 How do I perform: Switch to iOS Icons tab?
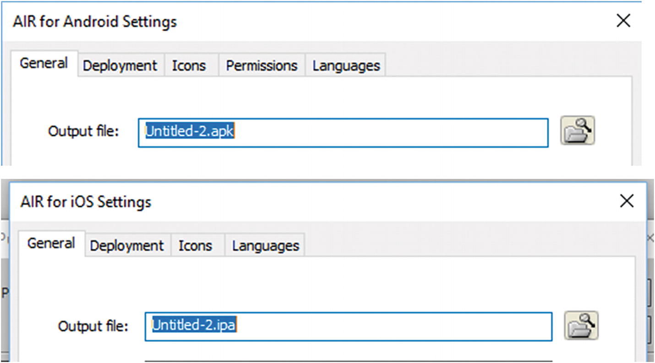[195, 246]
